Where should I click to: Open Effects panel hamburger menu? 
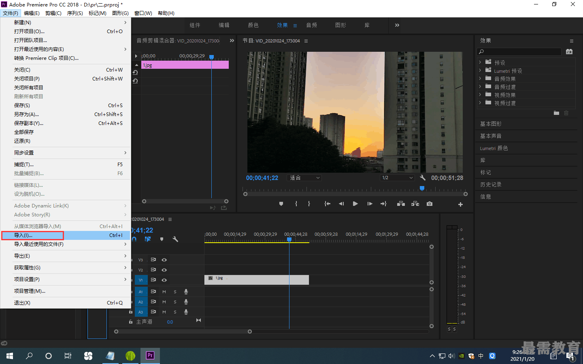[x=572, y=41]
